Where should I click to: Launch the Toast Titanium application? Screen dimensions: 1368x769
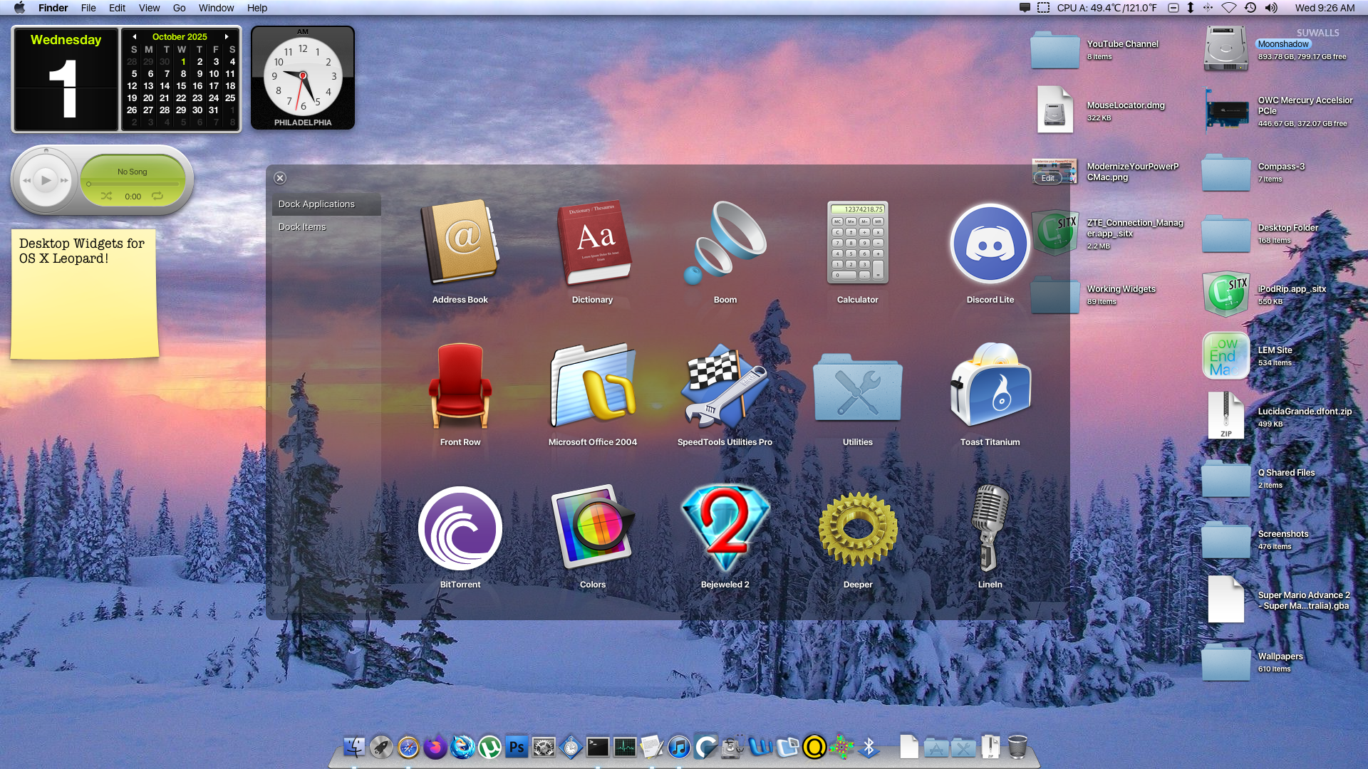pyautogui.click(x=990, y=387)
